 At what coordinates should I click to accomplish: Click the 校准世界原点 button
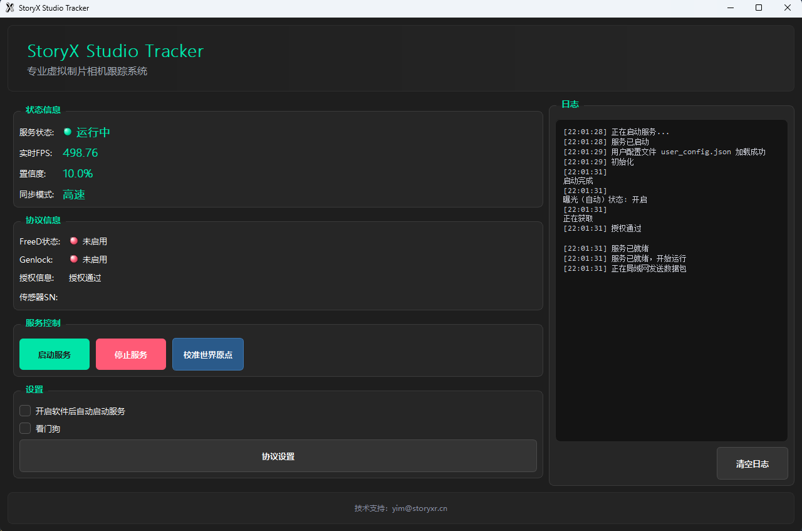tap(208, 354)
